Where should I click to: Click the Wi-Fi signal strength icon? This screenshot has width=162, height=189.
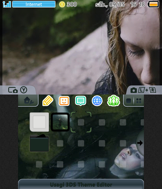[7, 4]
